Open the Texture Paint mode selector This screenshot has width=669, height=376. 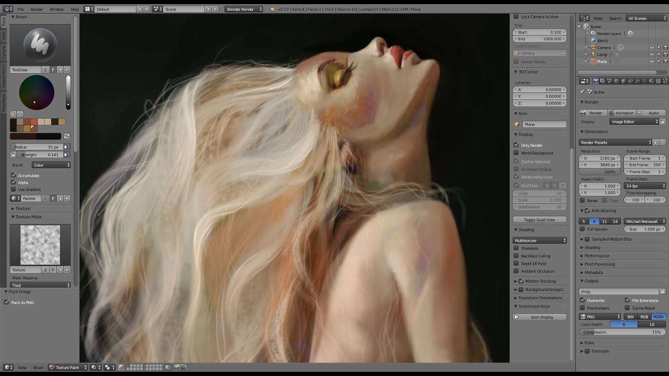[67, 367]
